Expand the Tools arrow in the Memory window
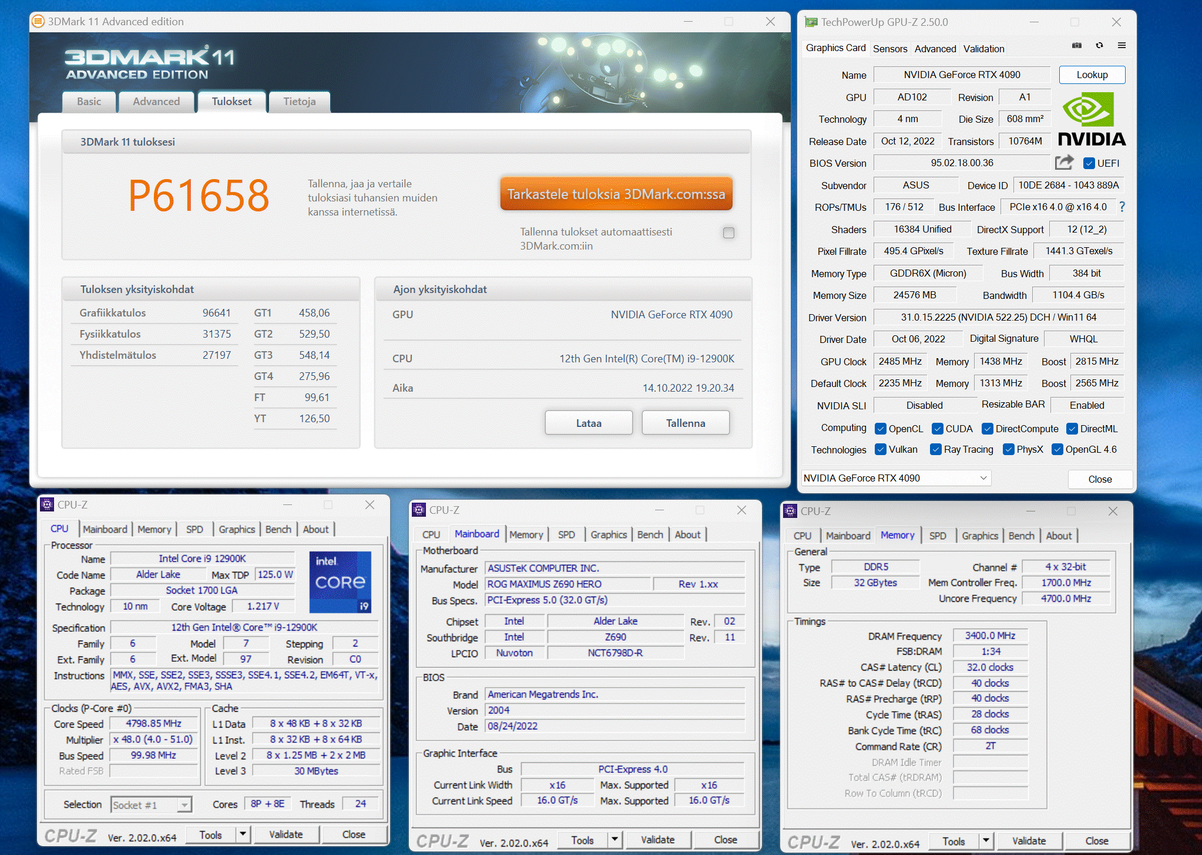1202x855 pixels. (986, 841)
